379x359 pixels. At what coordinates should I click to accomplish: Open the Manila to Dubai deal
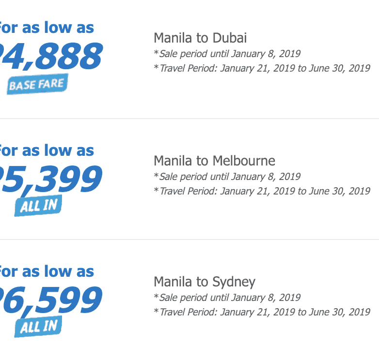point(200,38)
